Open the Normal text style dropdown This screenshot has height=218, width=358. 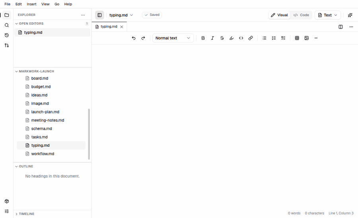(173, 38)
